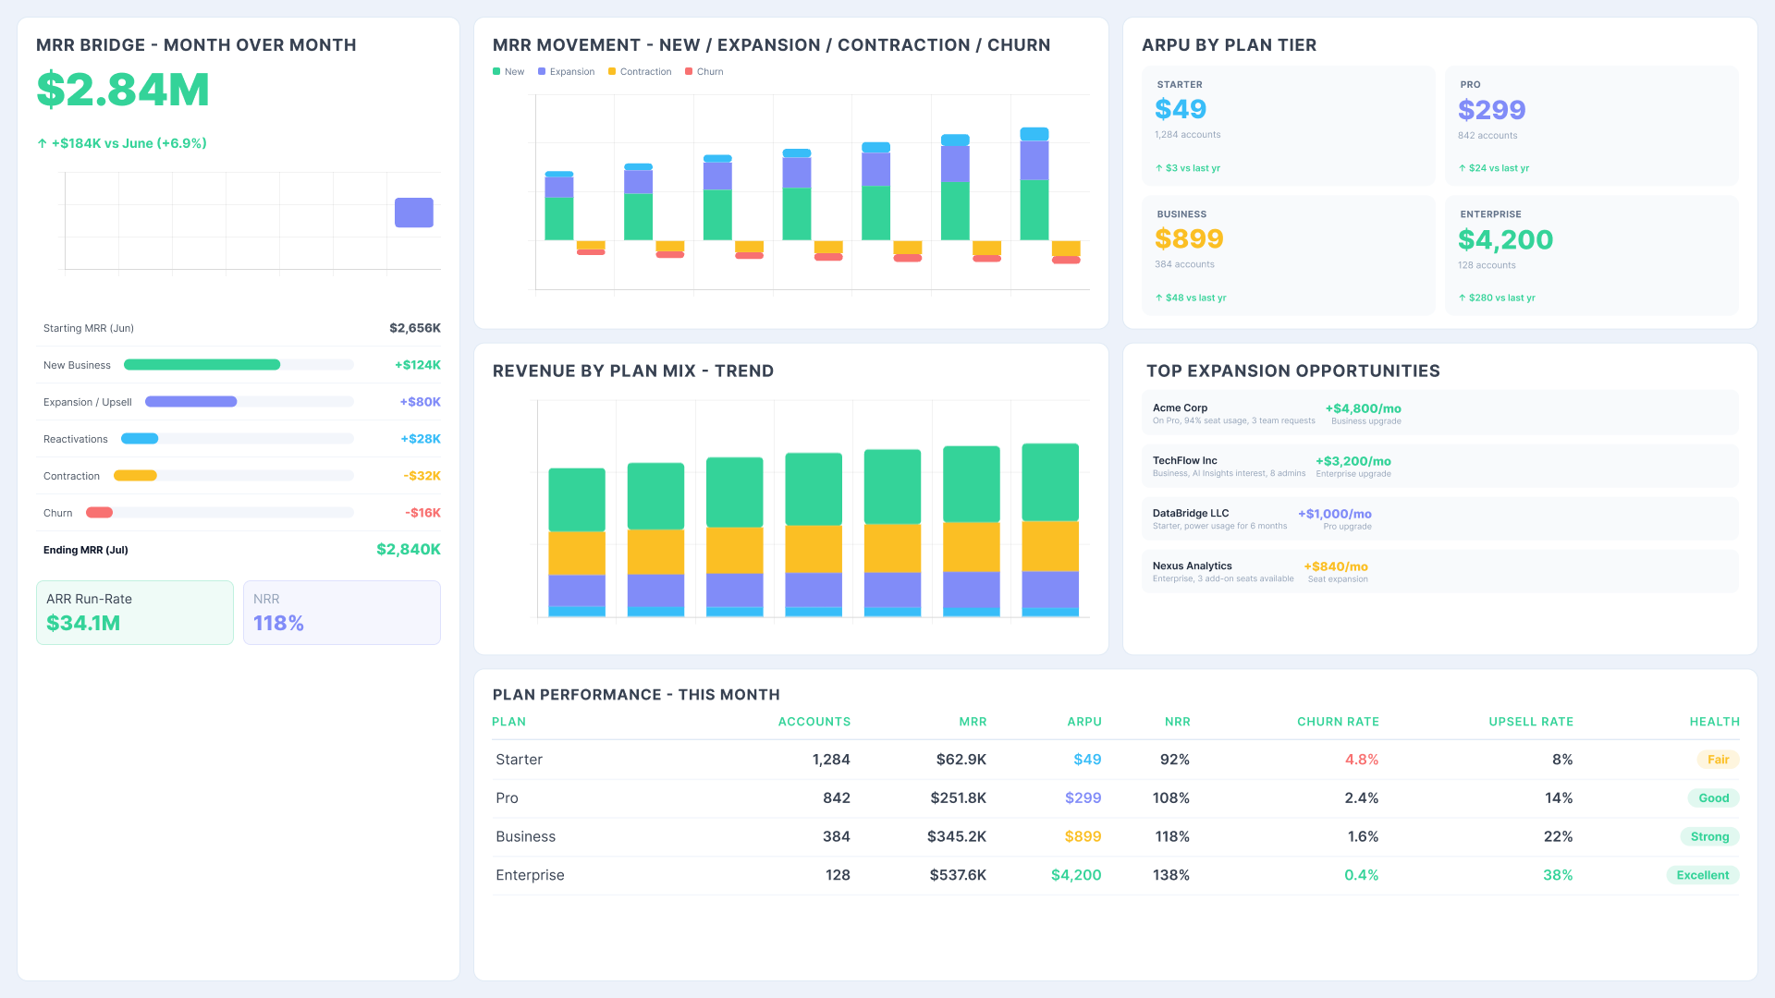Click last green bar in Revenue Plan Mix chart
Viewport: 1775px width, 998px height.
pos(1050,482)
